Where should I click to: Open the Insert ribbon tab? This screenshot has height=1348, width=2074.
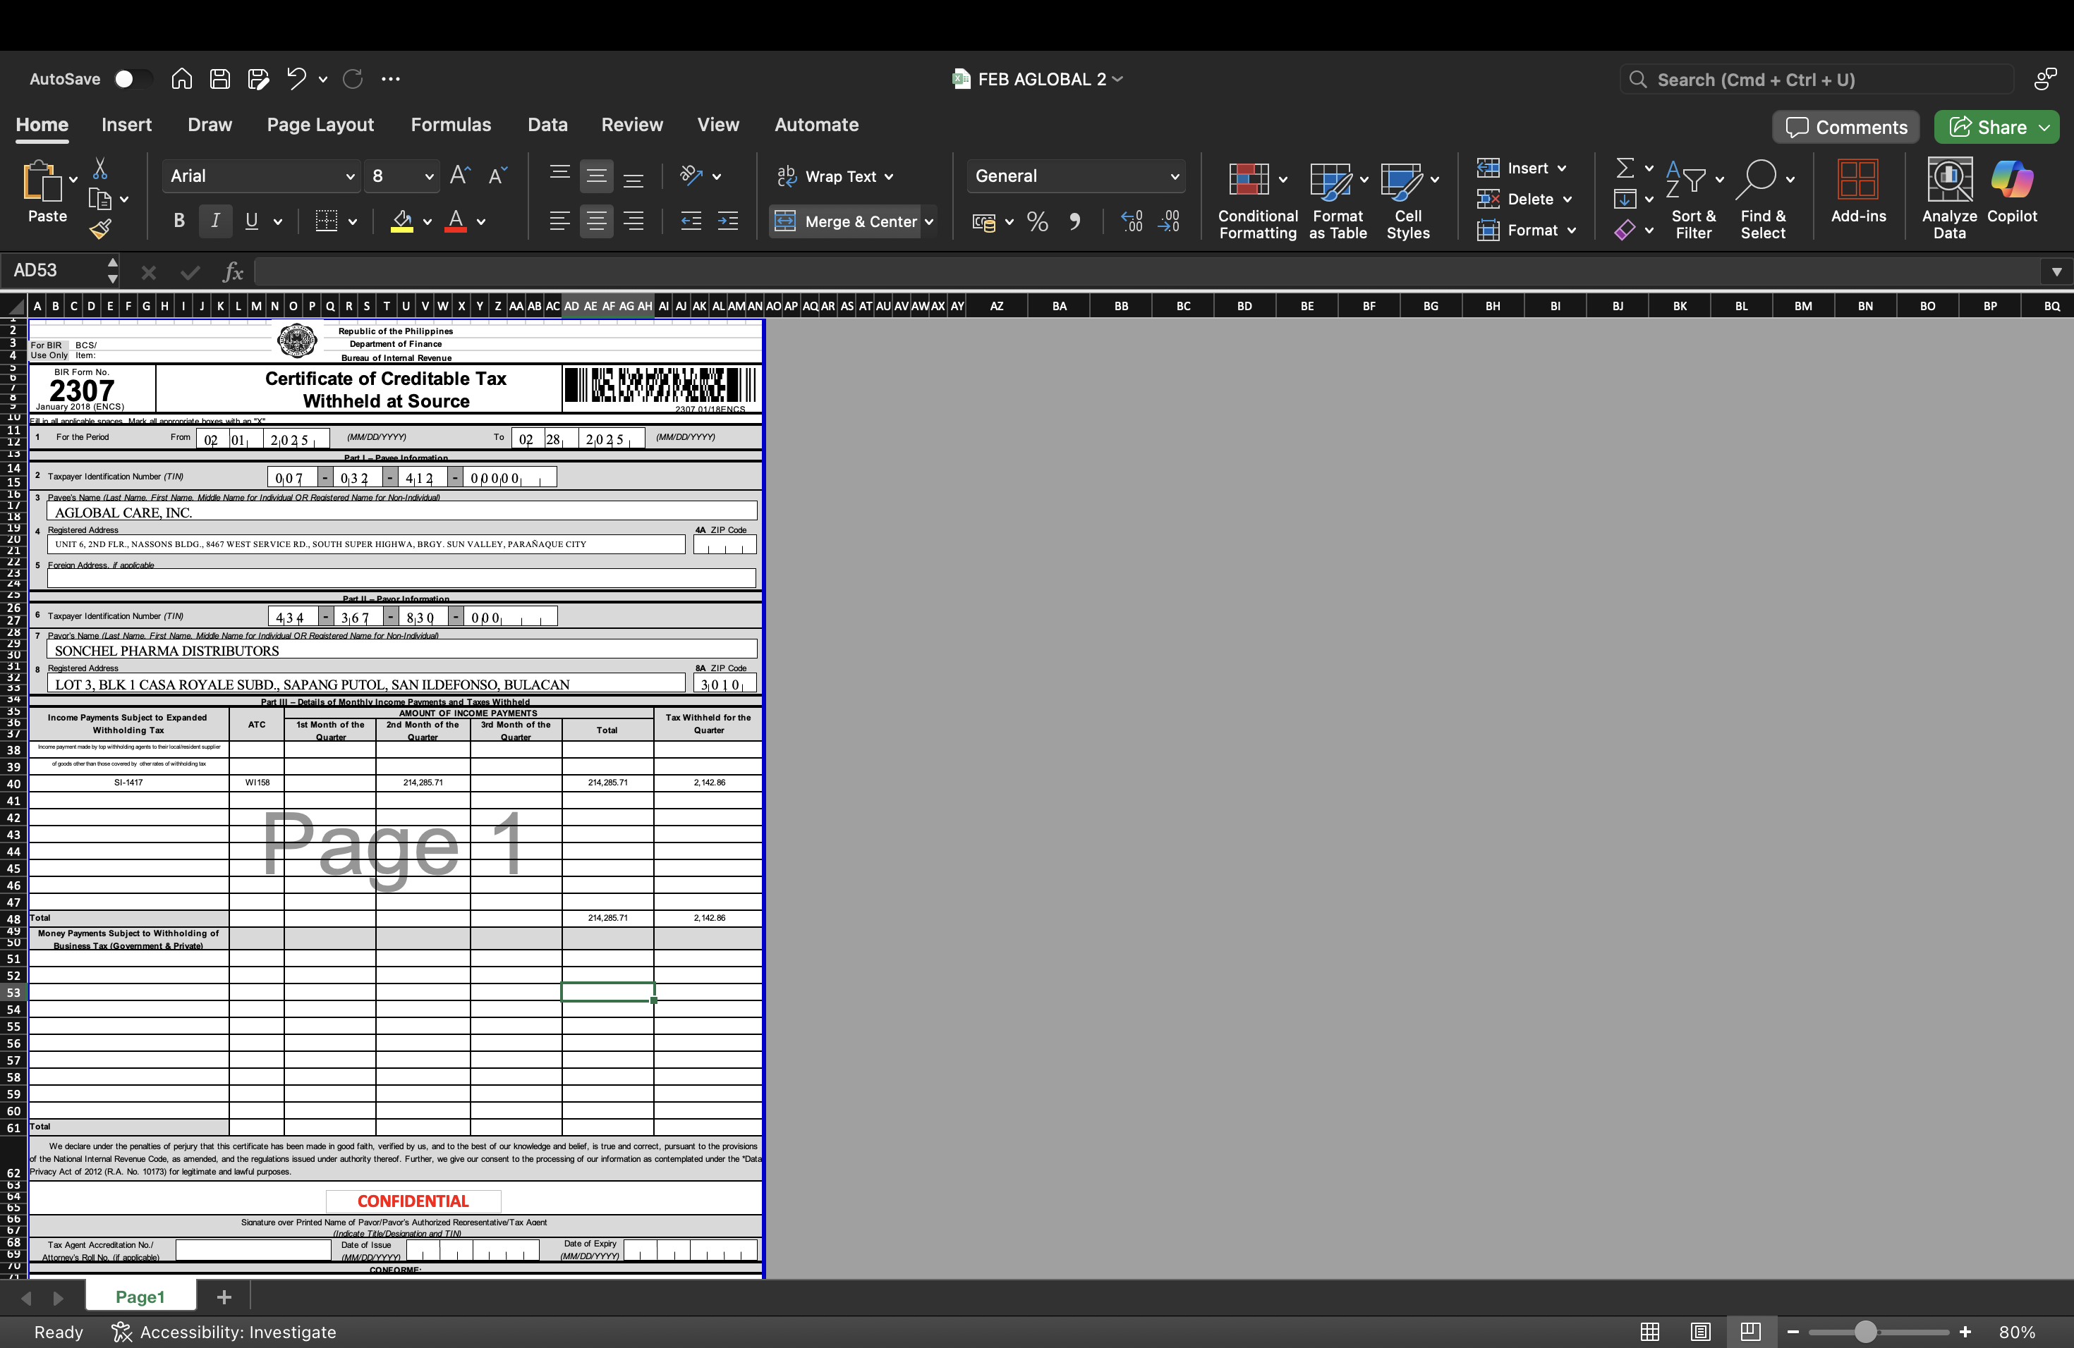pos(126,125)
